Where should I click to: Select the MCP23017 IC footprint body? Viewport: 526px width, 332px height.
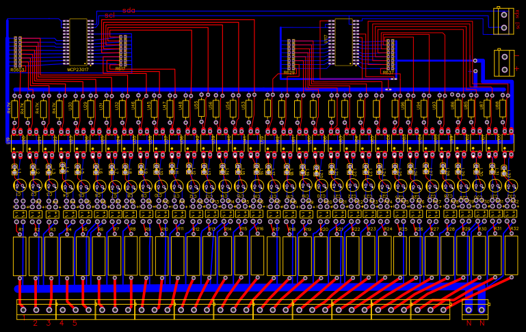[x=79, y=42]
